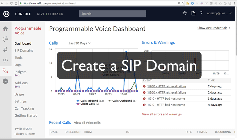Open the 11210 bad host name link from 4 days ago
Viewport: 237px width, 140px height.
point(166,105)
